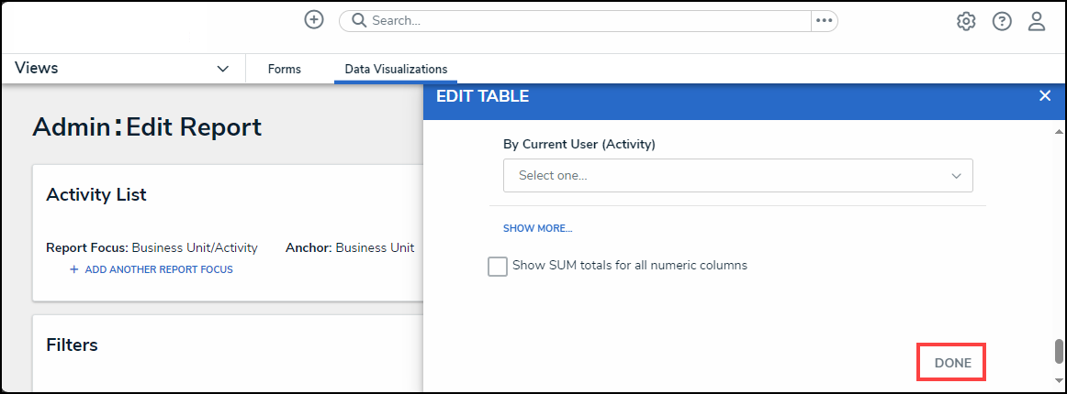Click the search magnifier icon
The image size is (1067, 394).
coord(359,20)
